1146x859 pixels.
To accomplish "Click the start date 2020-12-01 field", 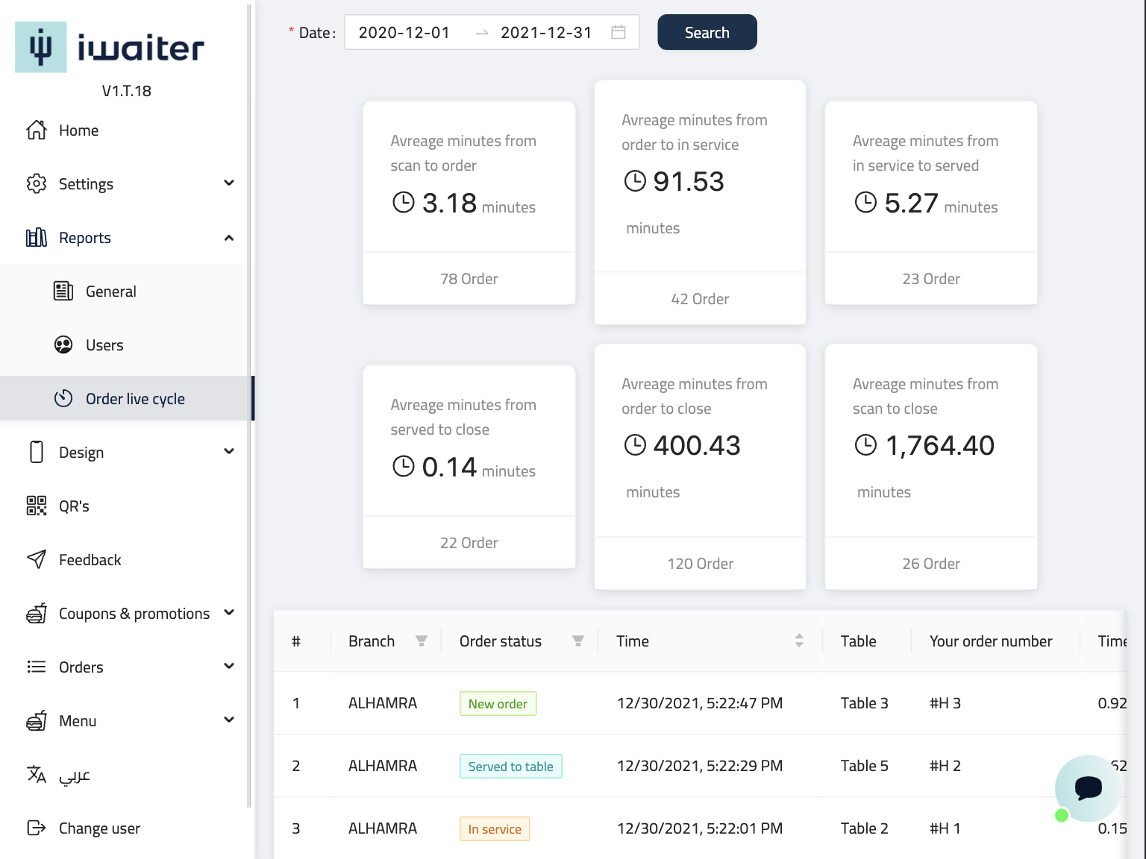I will [404, 33].
